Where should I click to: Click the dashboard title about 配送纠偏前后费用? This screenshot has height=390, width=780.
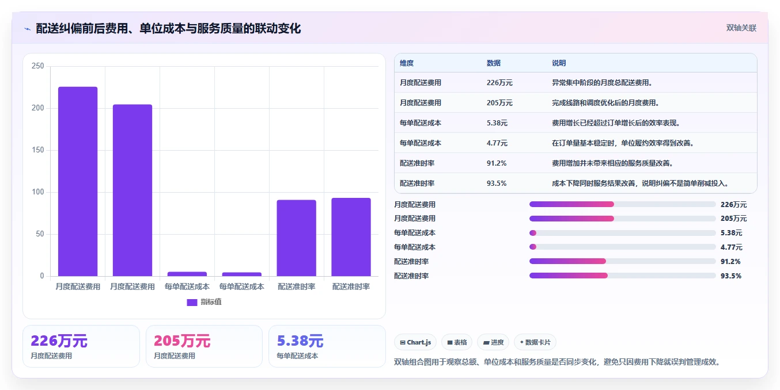(x=168, y=29)
